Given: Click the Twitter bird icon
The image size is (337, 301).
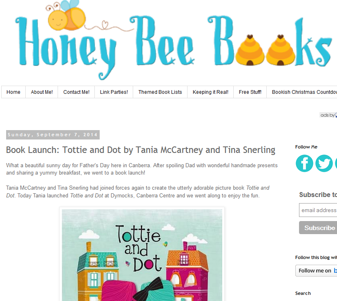Looking at the screenshot, I should pyautogui.click(x=324, y=164).
